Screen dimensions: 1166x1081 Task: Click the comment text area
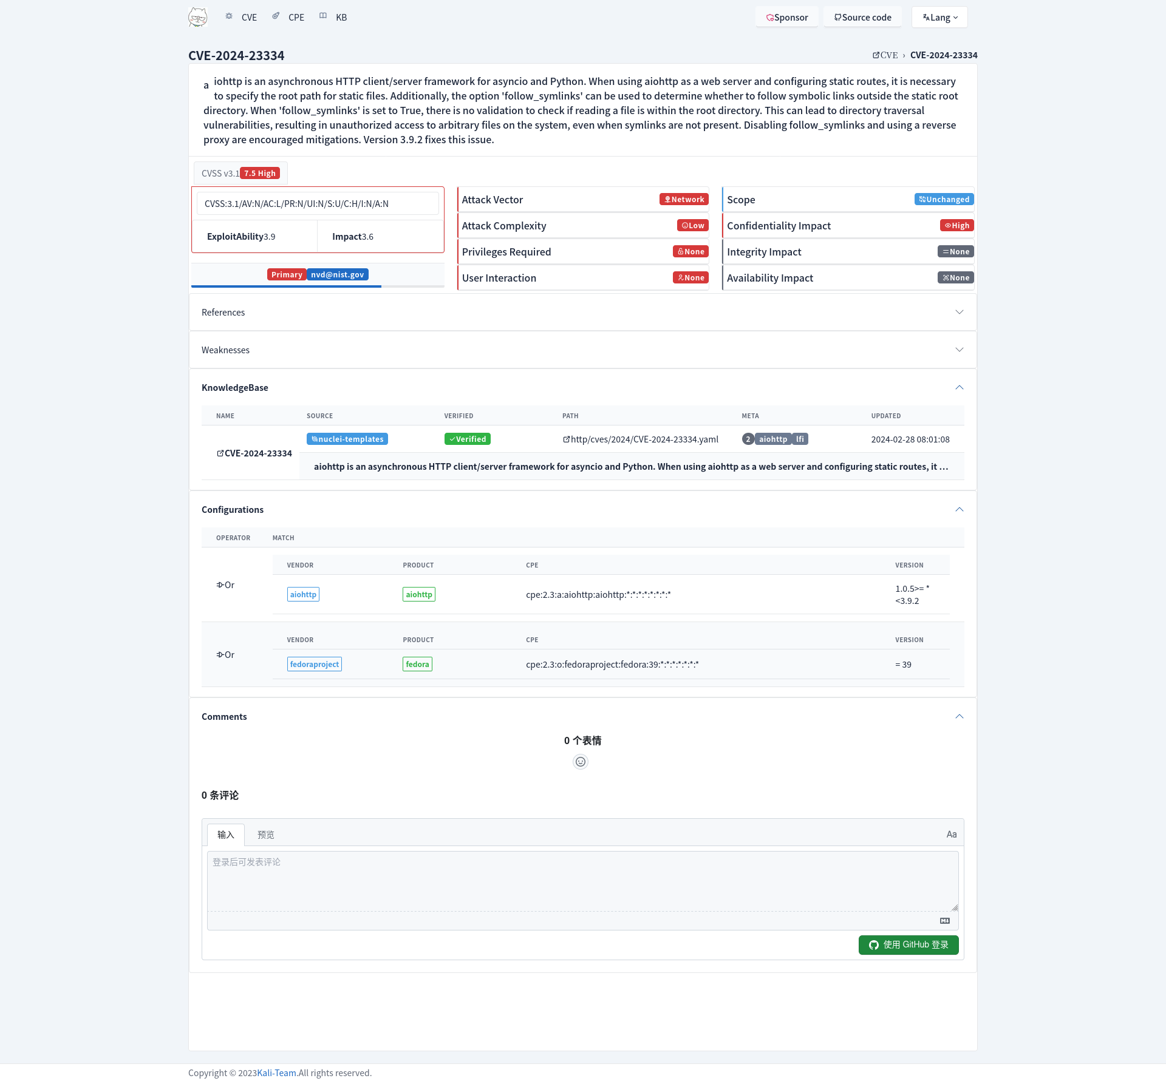(x=582, y=881)
